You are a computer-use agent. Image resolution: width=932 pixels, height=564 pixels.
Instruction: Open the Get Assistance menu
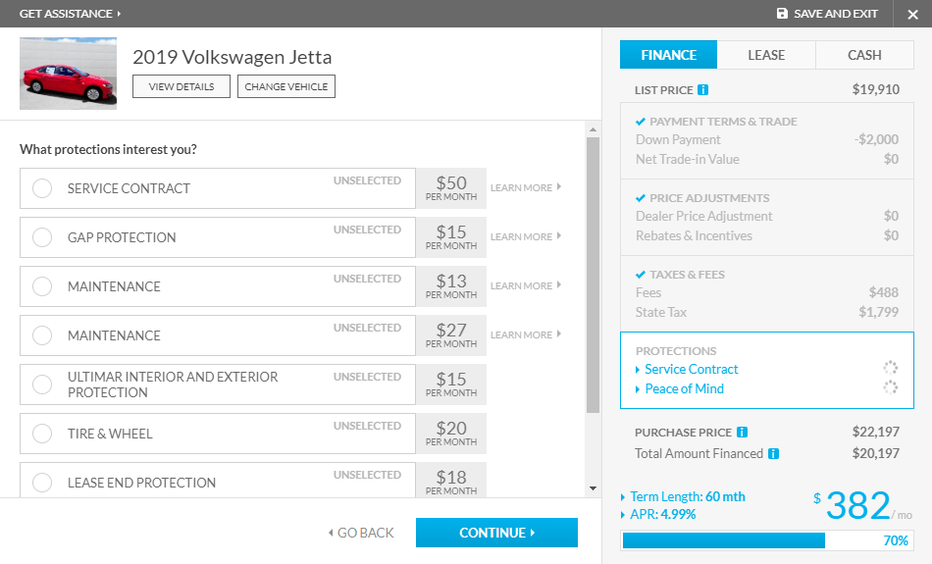pyautogui.click(x=70, y=13)
